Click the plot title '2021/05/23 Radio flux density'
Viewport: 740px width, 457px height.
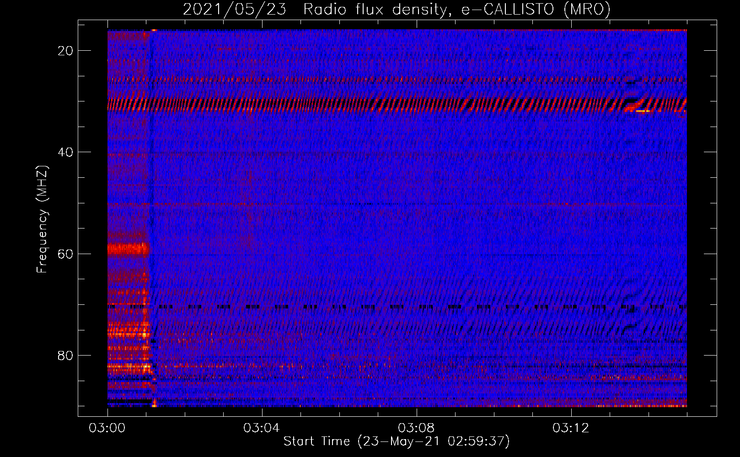[315, 10]
